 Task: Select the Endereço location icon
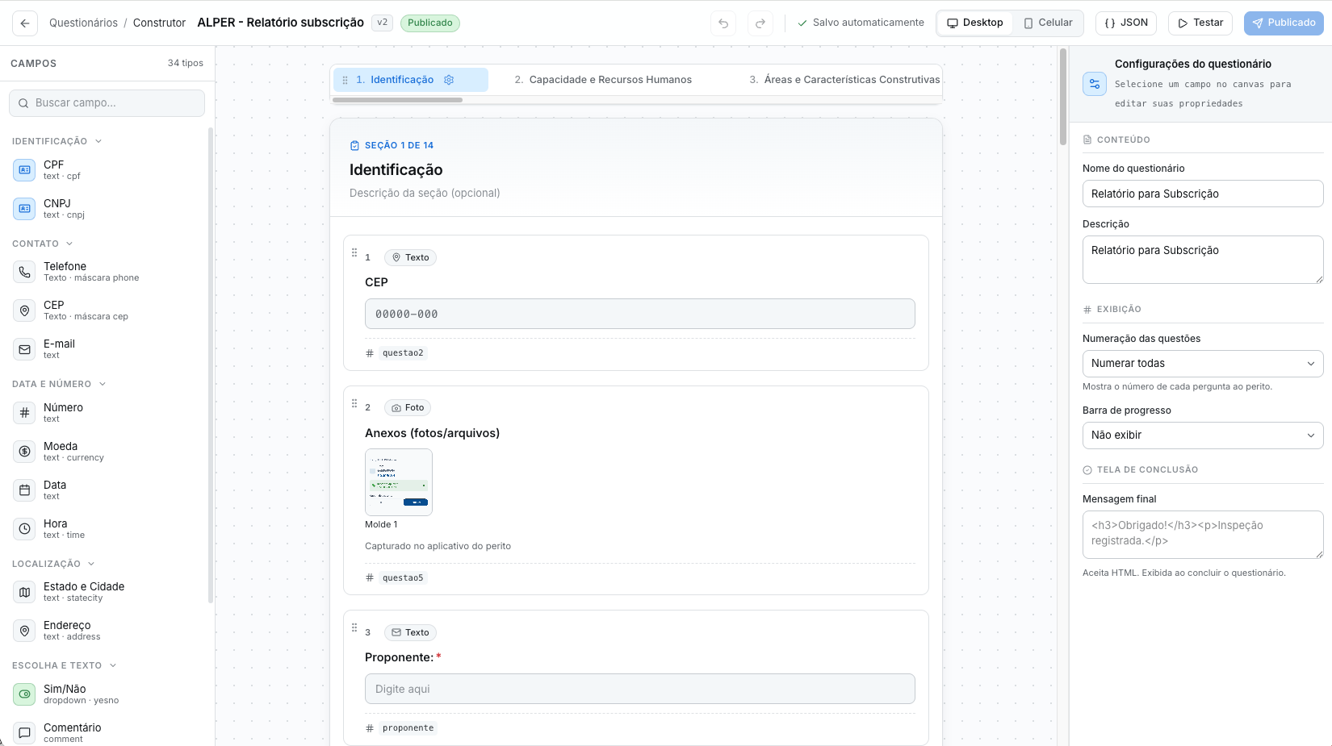[x=25, y=631]
